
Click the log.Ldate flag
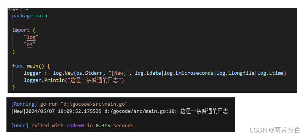148,73
